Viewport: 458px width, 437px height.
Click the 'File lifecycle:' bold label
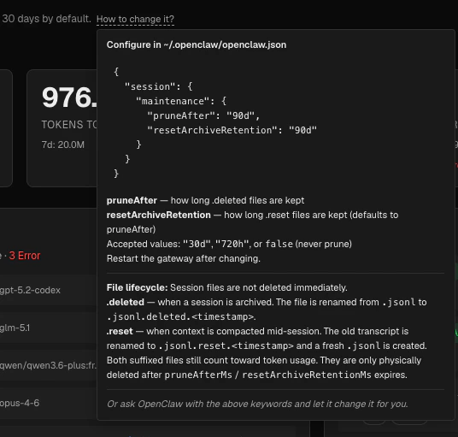pos(137,287)
